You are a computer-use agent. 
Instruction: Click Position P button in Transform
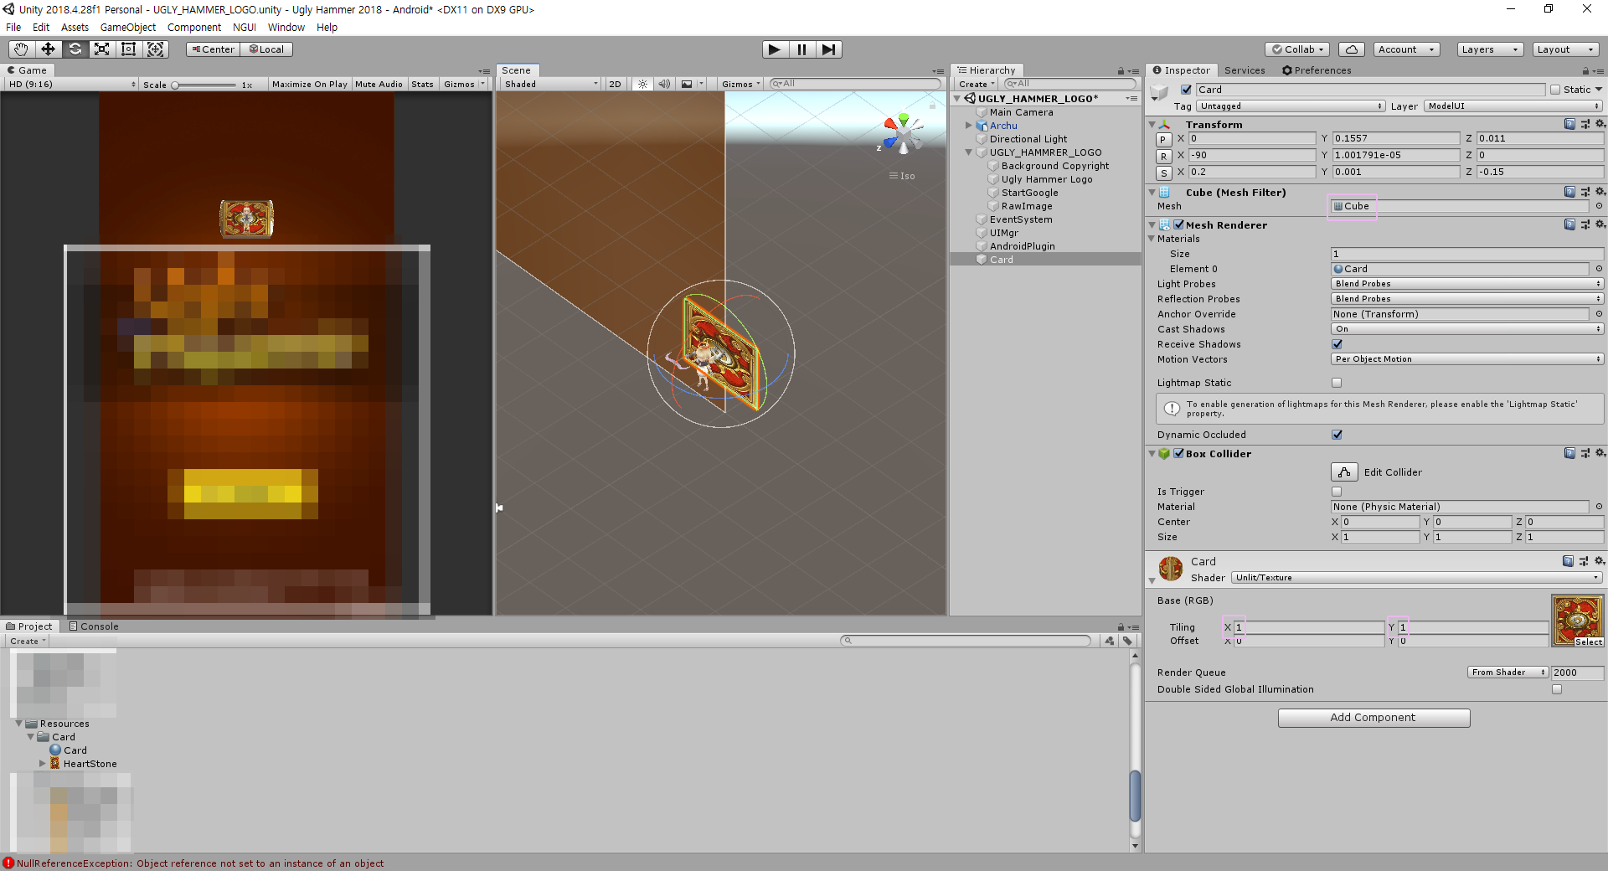click(x=1163, y=139)
